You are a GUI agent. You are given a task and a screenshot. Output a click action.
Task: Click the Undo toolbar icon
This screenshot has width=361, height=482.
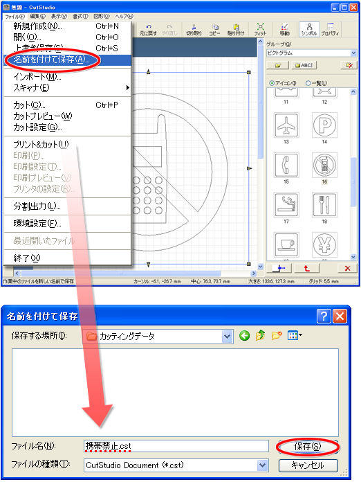point(148,29)
